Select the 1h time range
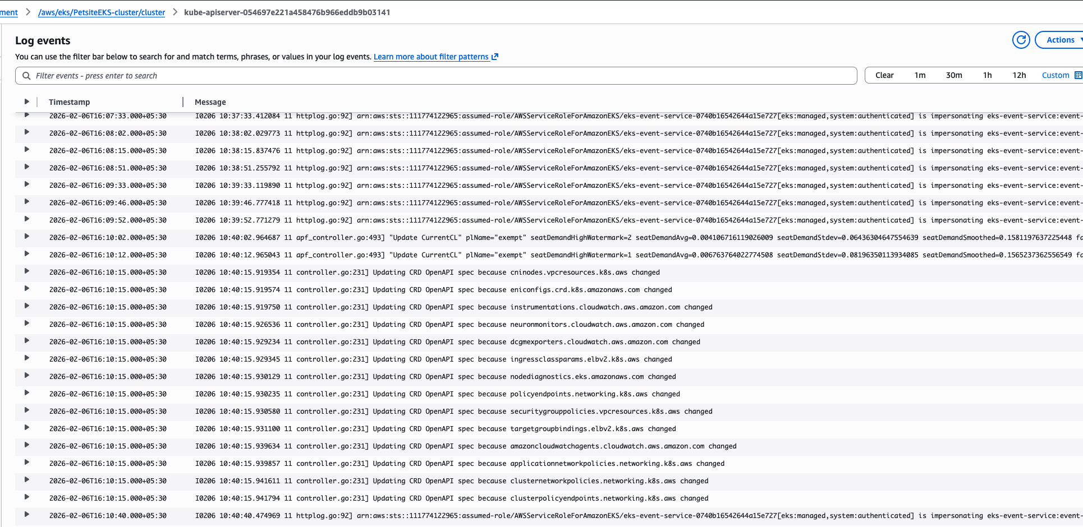This screenshot has height=527, width=1083. tap(987, 75)
